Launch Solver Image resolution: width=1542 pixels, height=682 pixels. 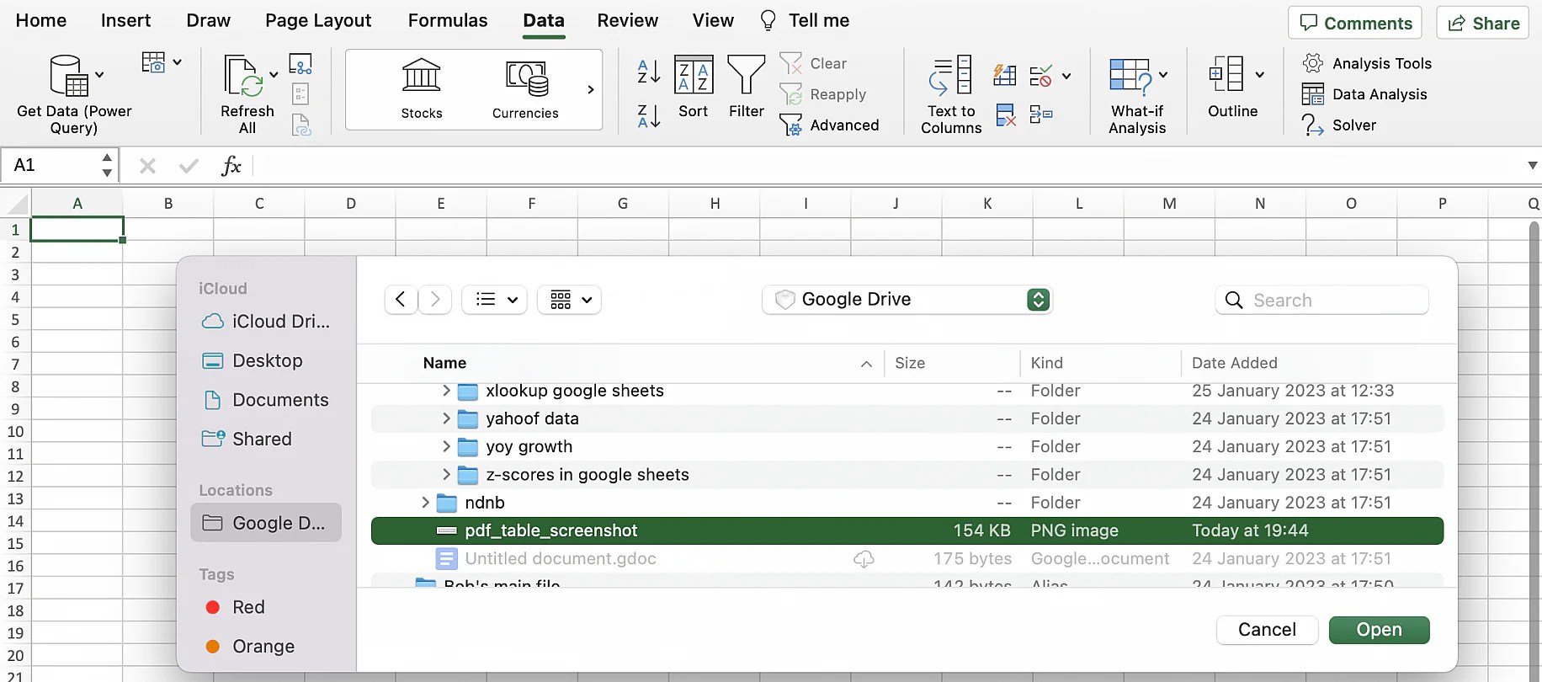(1339, 125)
